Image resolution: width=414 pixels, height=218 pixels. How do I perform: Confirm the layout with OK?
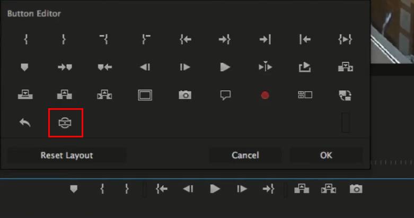point(326,155)
